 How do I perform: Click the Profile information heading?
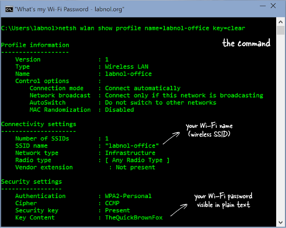click(x=35, y=45)
